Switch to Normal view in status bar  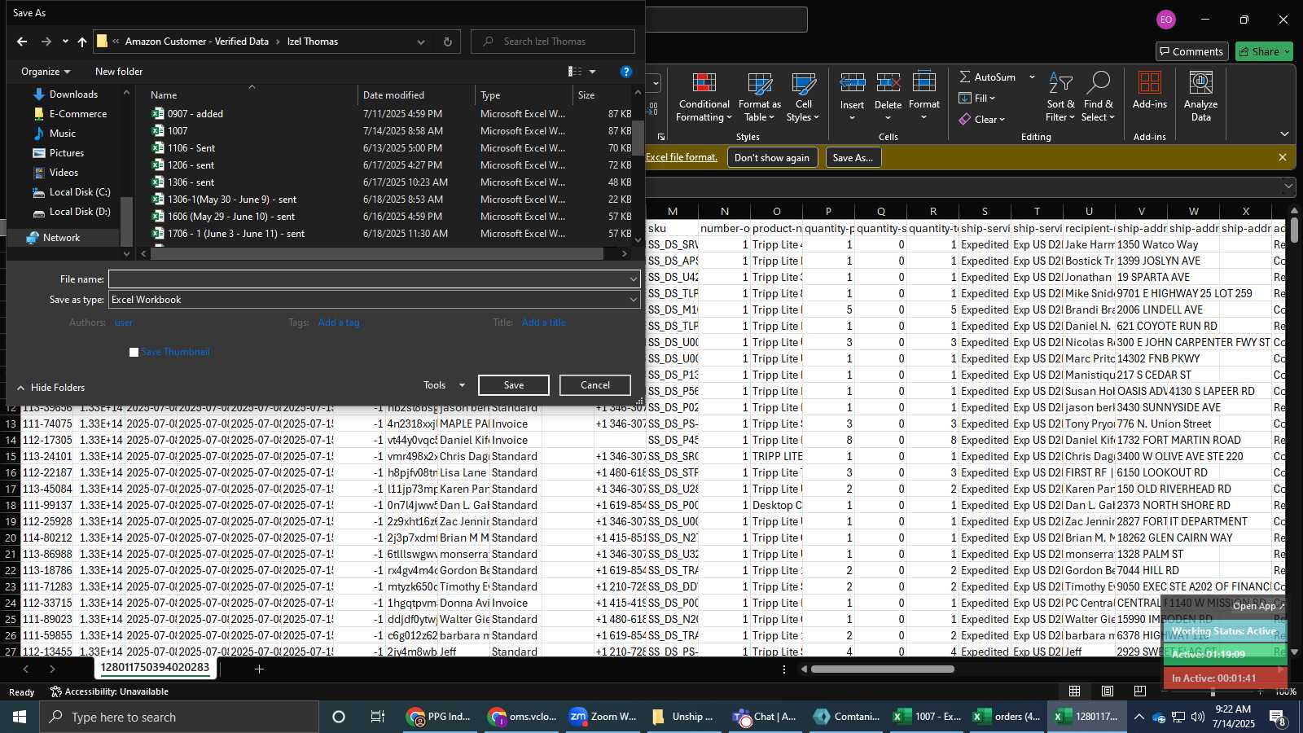coord(1075,691)
